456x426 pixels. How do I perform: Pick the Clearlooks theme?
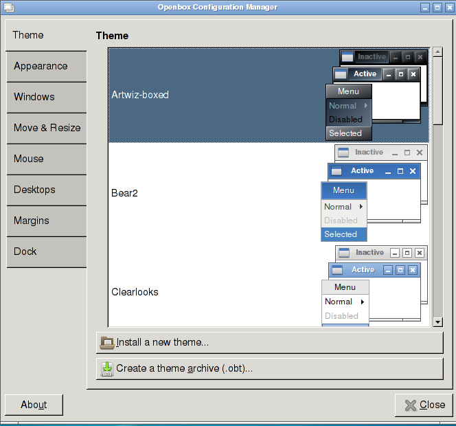coord(269,285)
